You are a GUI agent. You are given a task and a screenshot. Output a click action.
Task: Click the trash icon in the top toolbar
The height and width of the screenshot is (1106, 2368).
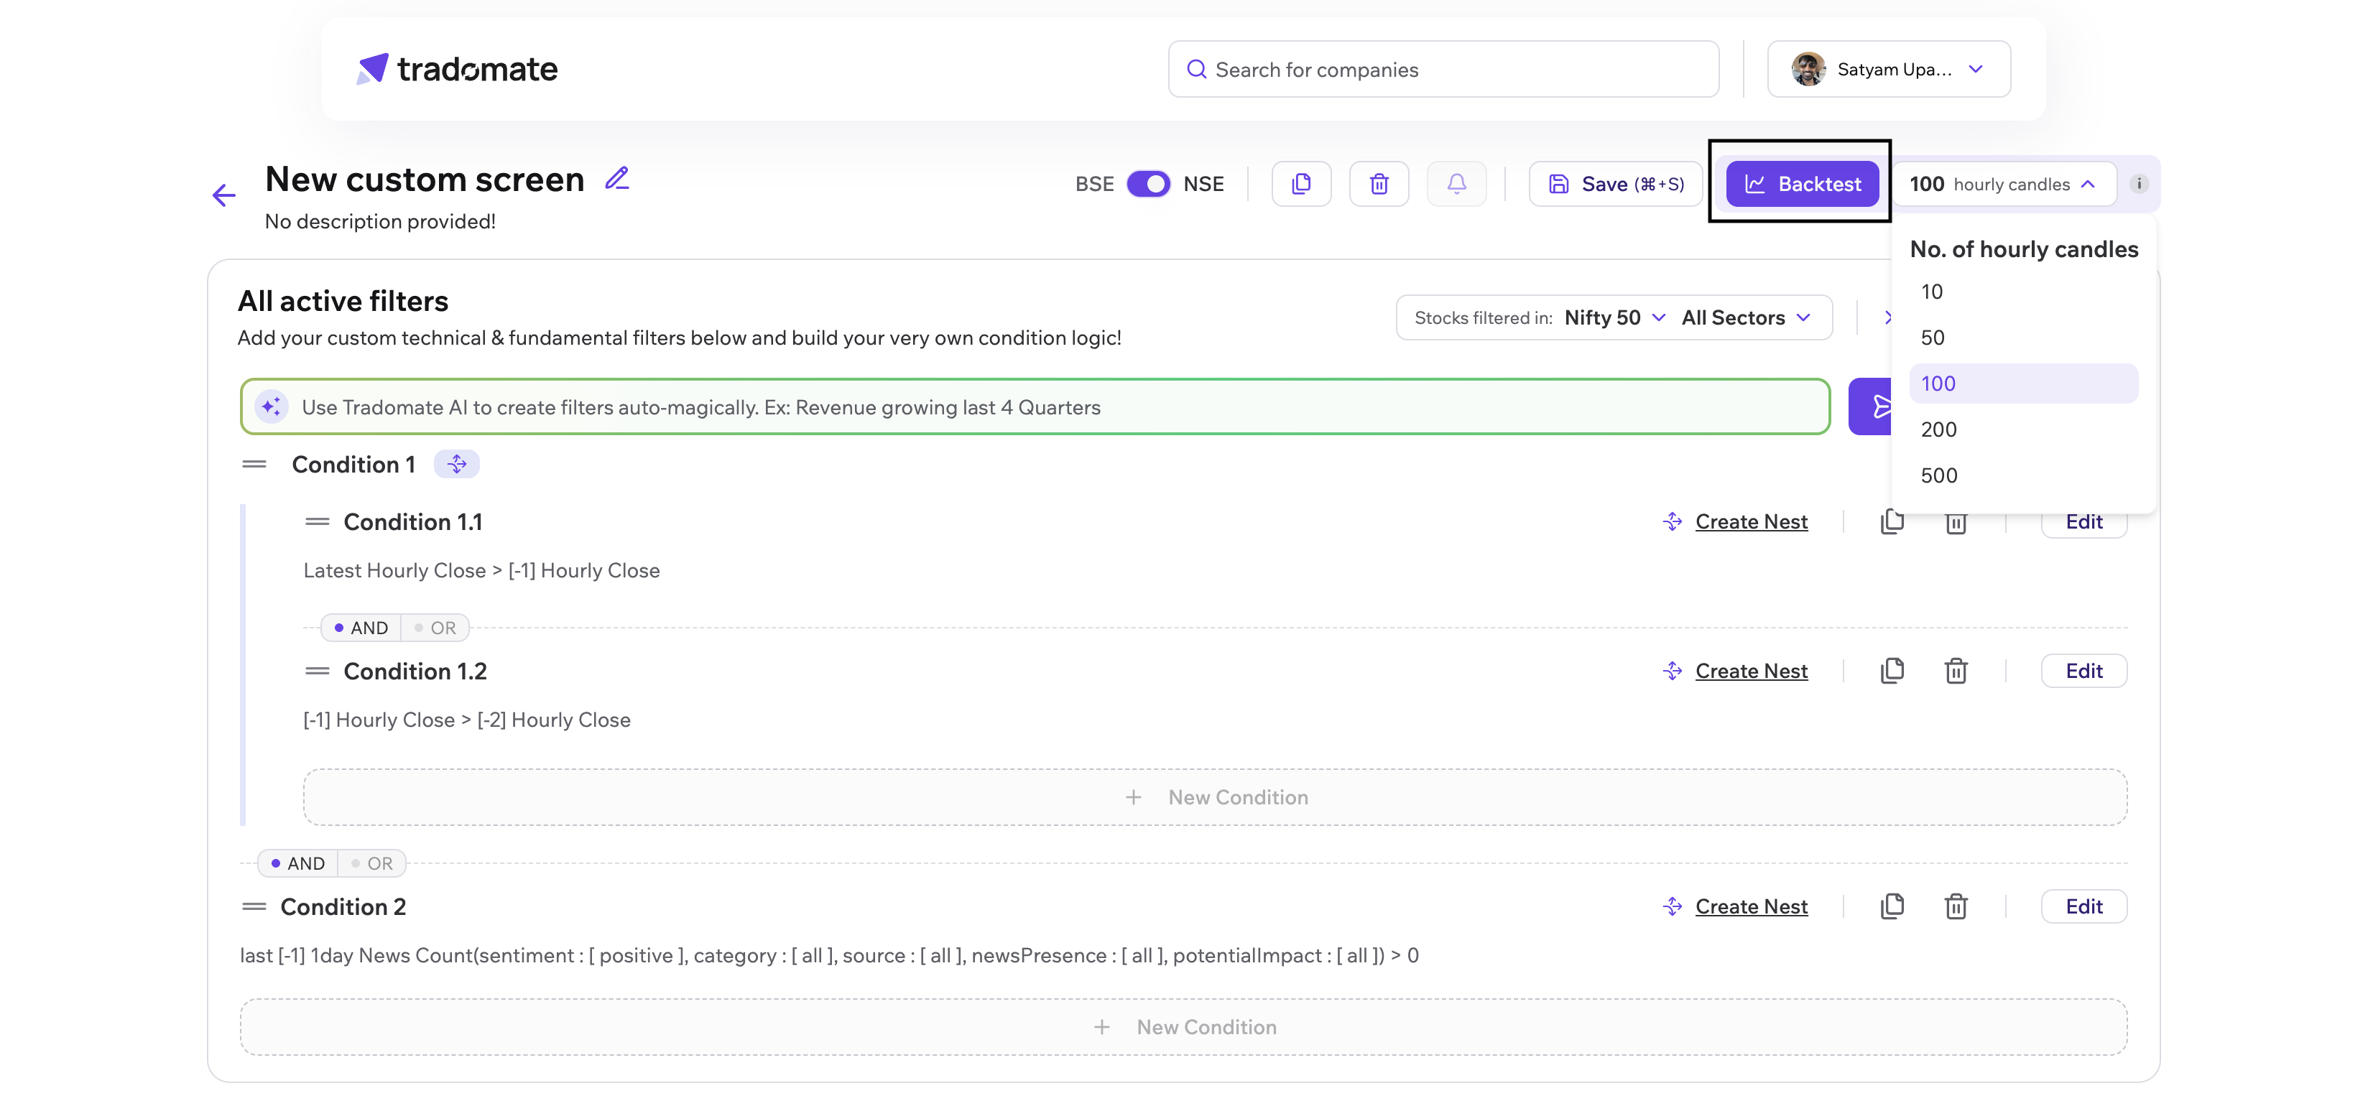(1378, 184)
